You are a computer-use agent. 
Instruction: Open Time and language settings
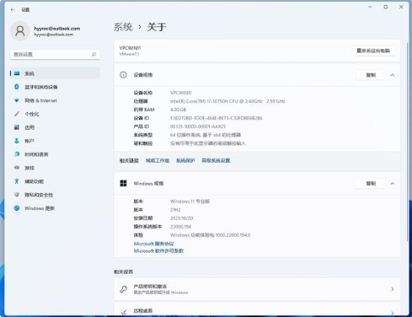click(x=55, y=154)
